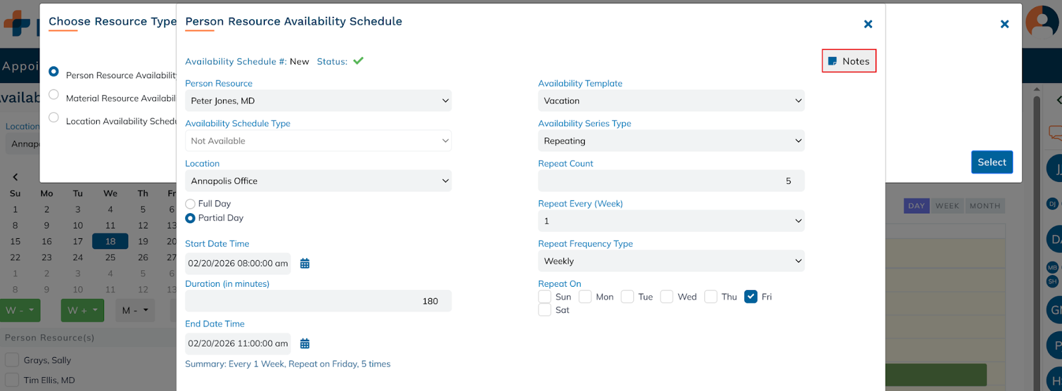Open the Repeat Frequency Type dropdown
This screenshot has height=391, width=1062.
[671, 262]
